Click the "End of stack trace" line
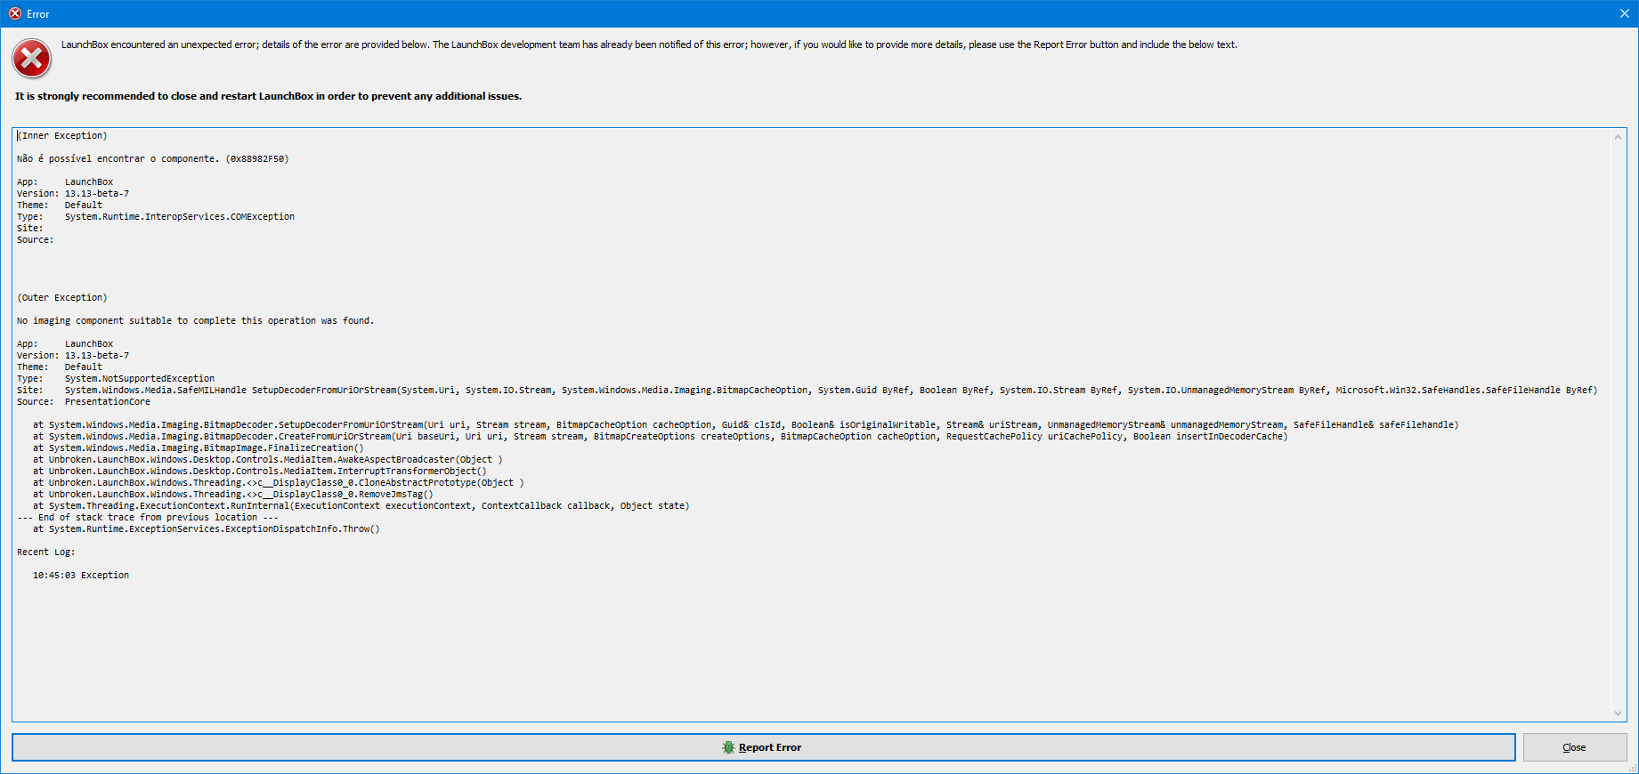This screenshot has height=774, width=1639. (148, 518)
